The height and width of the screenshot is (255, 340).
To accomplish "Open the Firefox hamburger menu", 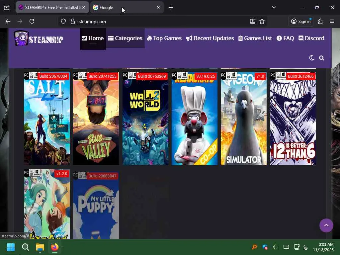I will [332, 21].
